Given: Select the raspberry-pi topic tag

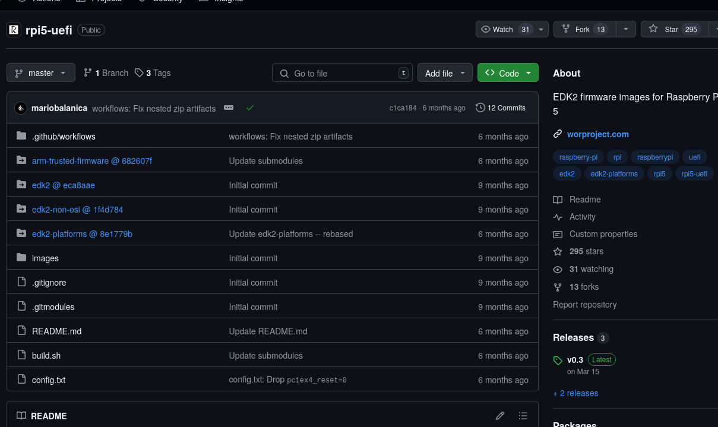Looking at the screenshot, I should (578, 157).
